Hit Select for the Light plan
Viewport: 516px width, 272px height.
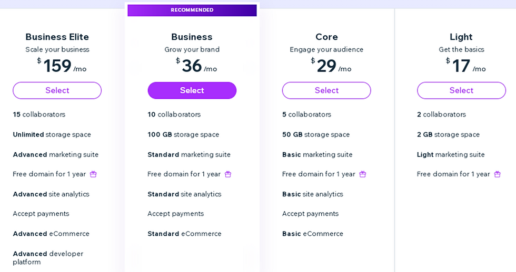[x=461, y=90]
